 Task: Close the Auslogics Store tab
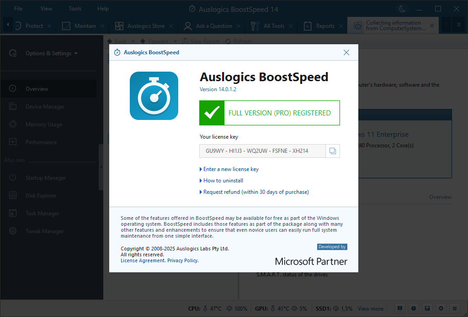(171, 26)
